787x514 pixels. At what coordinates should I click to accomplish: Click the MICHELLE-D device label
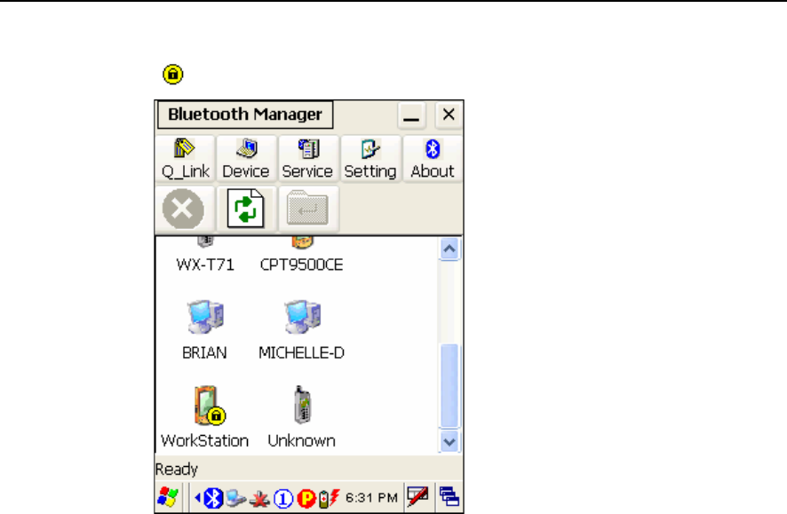click(302, 352)
